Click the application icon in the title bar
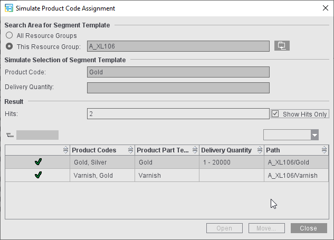 pos(8,8)
